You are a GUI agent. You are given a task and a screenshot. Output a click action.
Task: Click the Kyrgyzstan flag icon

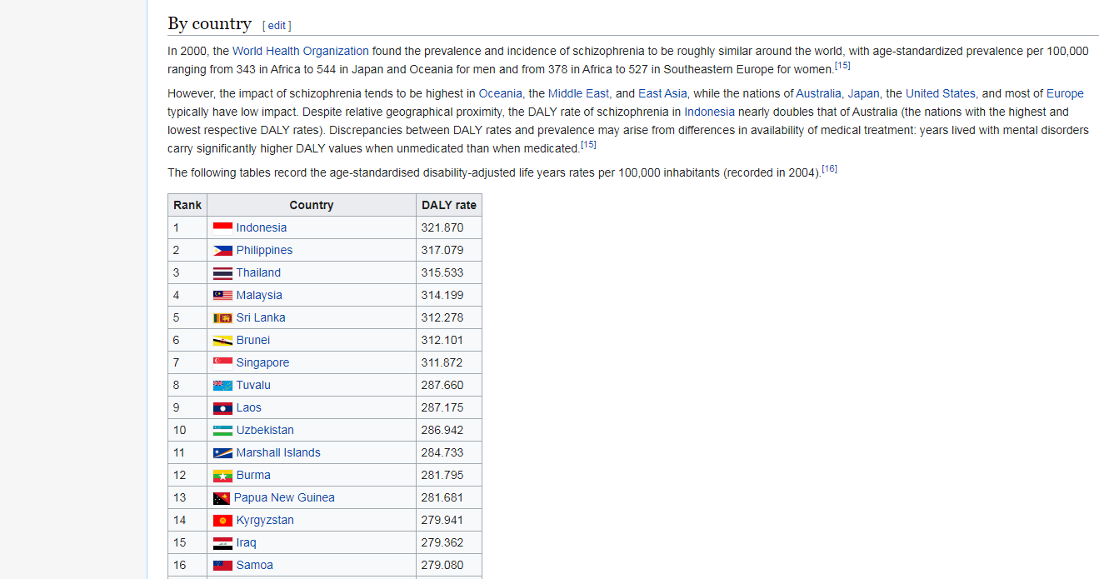coord(222,520)
